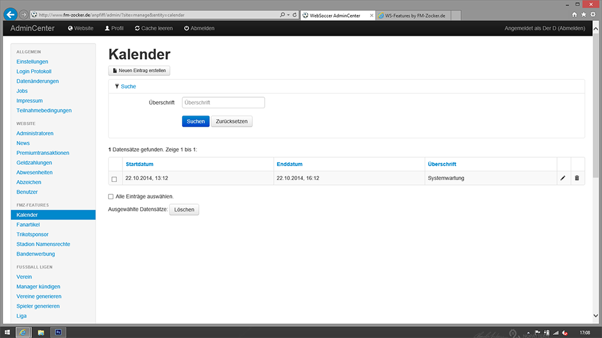Open Fanartikel in the sidebar
602x338 pixels.
coord(28,225)
